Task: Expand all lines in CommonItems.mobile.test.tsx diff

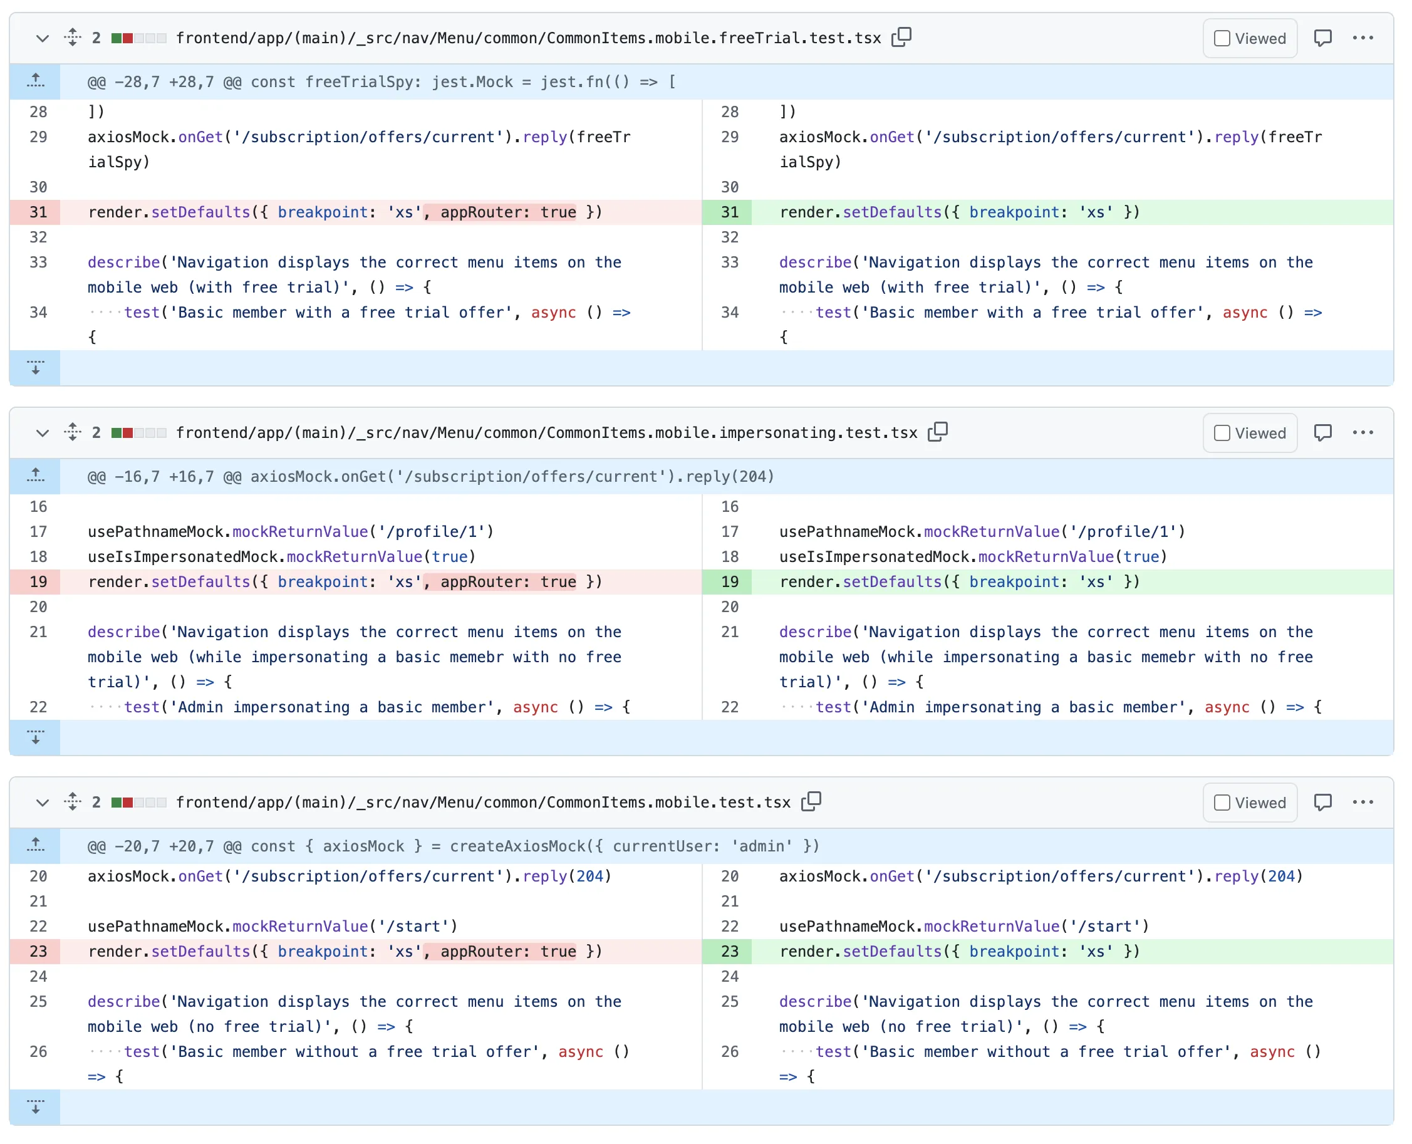Action: 73,803
